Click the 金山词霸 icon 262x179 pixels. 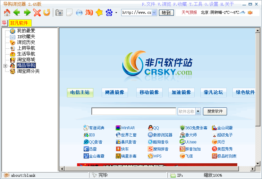(215, 128)
